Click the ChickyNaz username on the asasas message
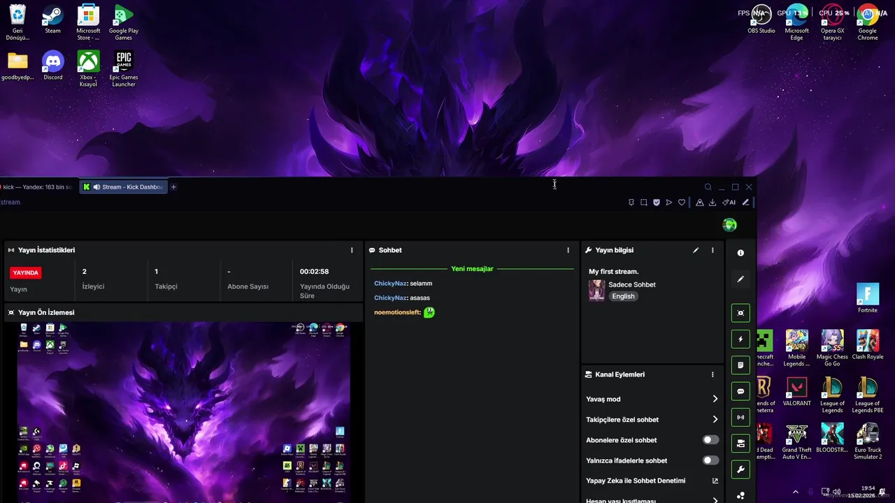 390,298
